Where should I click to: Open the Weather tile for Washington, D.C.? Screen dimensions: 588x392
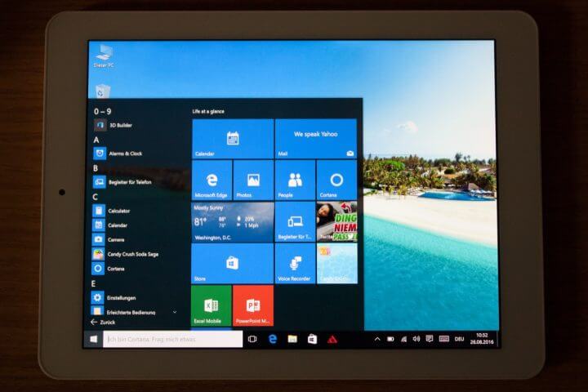(232, 222)
